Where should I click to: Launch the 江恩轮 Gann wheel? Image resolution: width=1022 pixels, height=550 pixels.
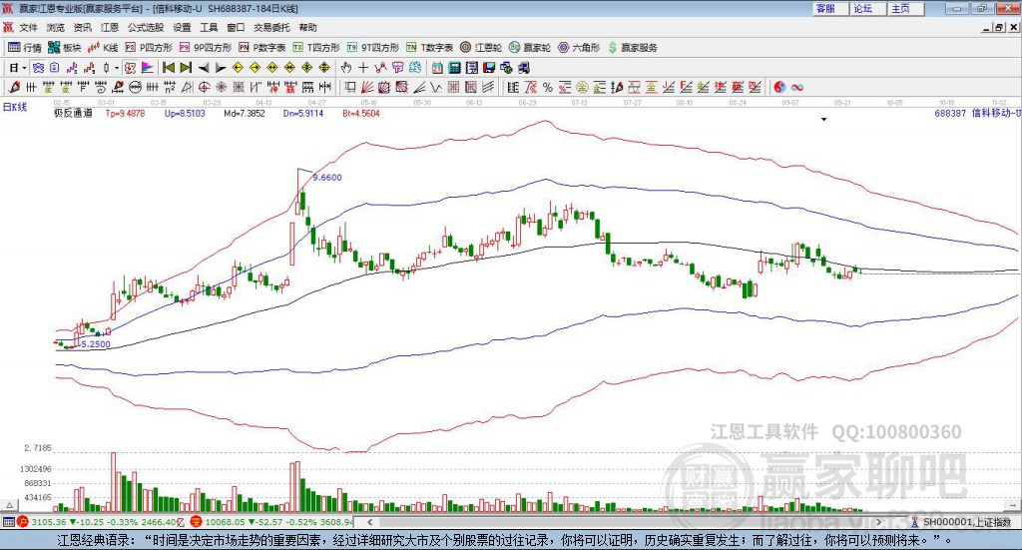(x=481, y=48)
